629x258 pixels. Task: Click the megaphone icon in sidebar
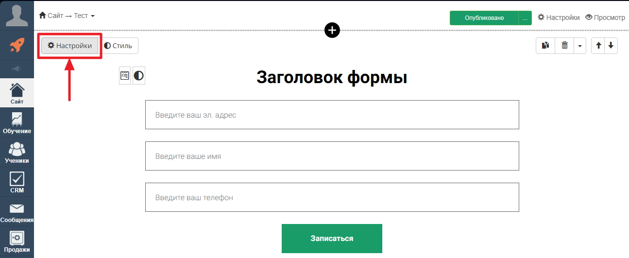click(x=17, y=69)
